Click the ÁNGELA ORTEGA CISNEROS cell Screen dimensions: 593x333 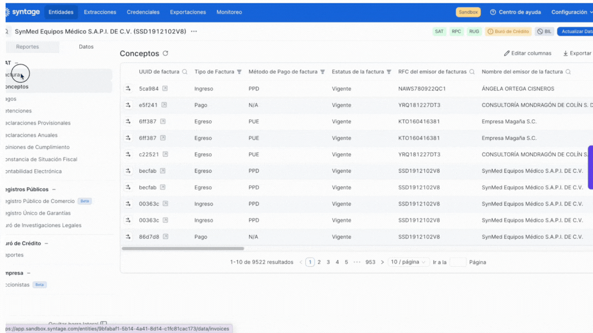[x=518, y=89]
